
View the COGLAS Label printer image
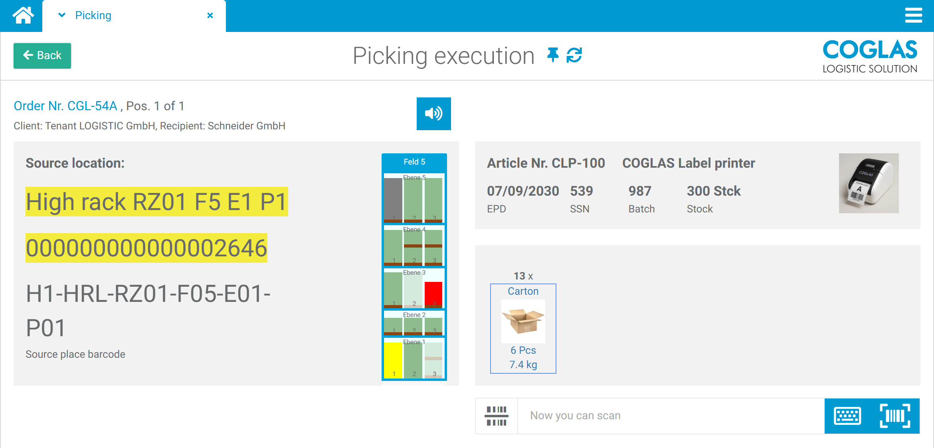[x=869, y=183]
